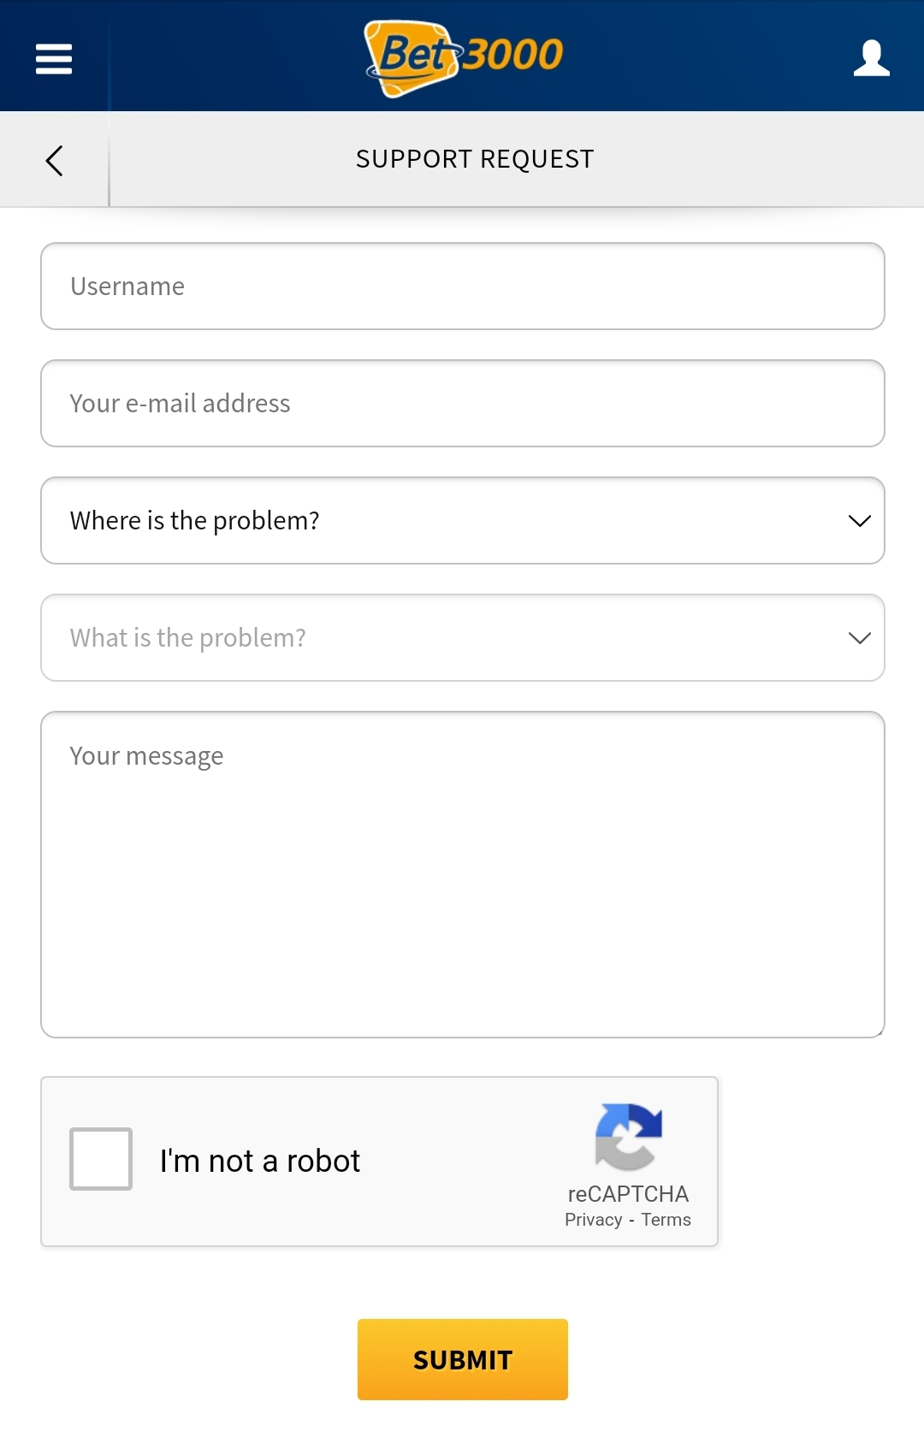Focus the Username input field
The height and width of the screenshot is (1431, 924).
click(x=462, y=286)
